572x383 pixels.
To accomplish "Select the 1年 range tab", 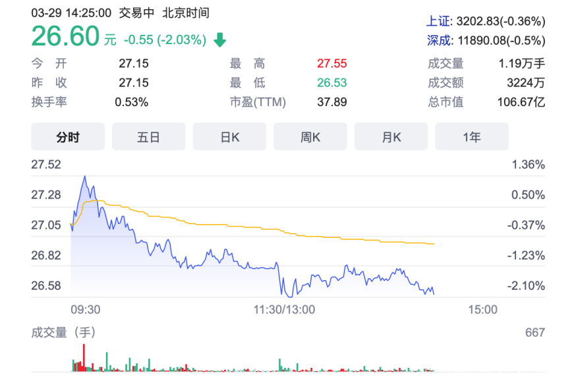I will click(472, 137).
